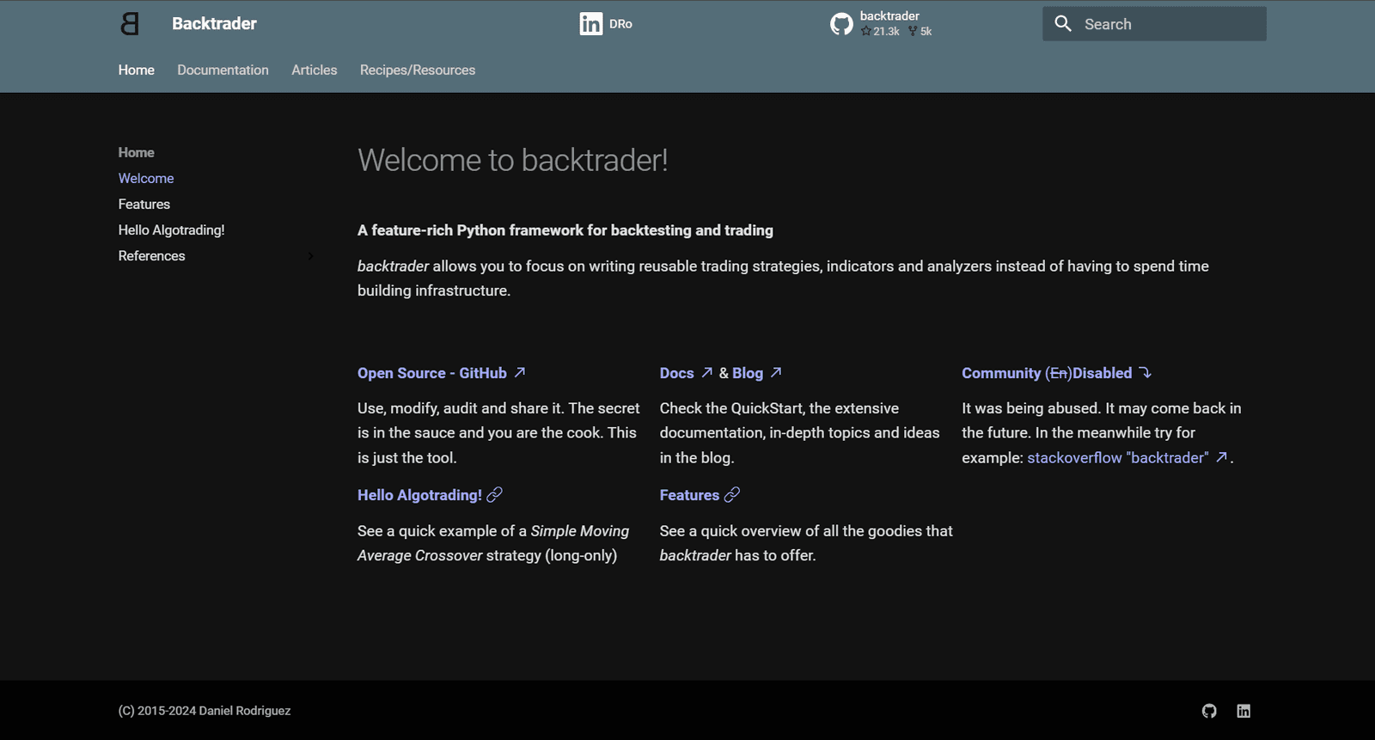Open the Features heading link in content
1375x740 pixels.
click(x=689, y=495)
